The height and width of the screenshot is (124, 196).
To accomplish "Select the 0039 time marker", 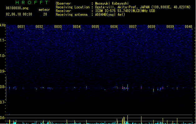I will click(x=170, y=27).
